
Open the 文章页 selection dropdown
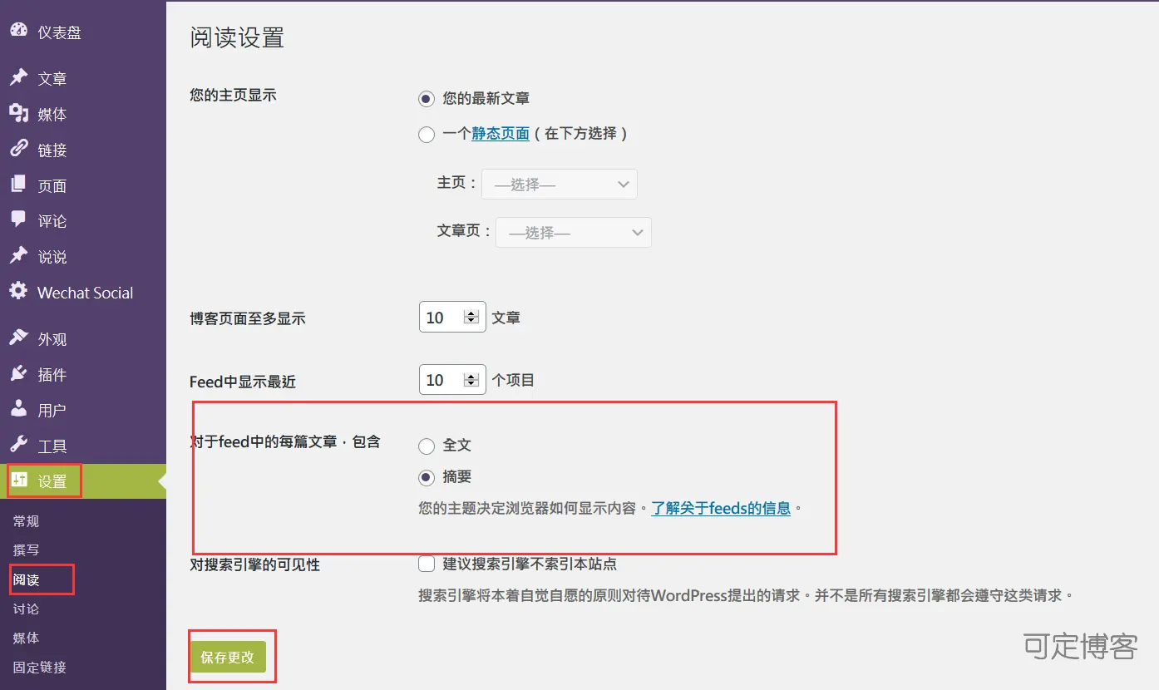(x=574, y=233)
